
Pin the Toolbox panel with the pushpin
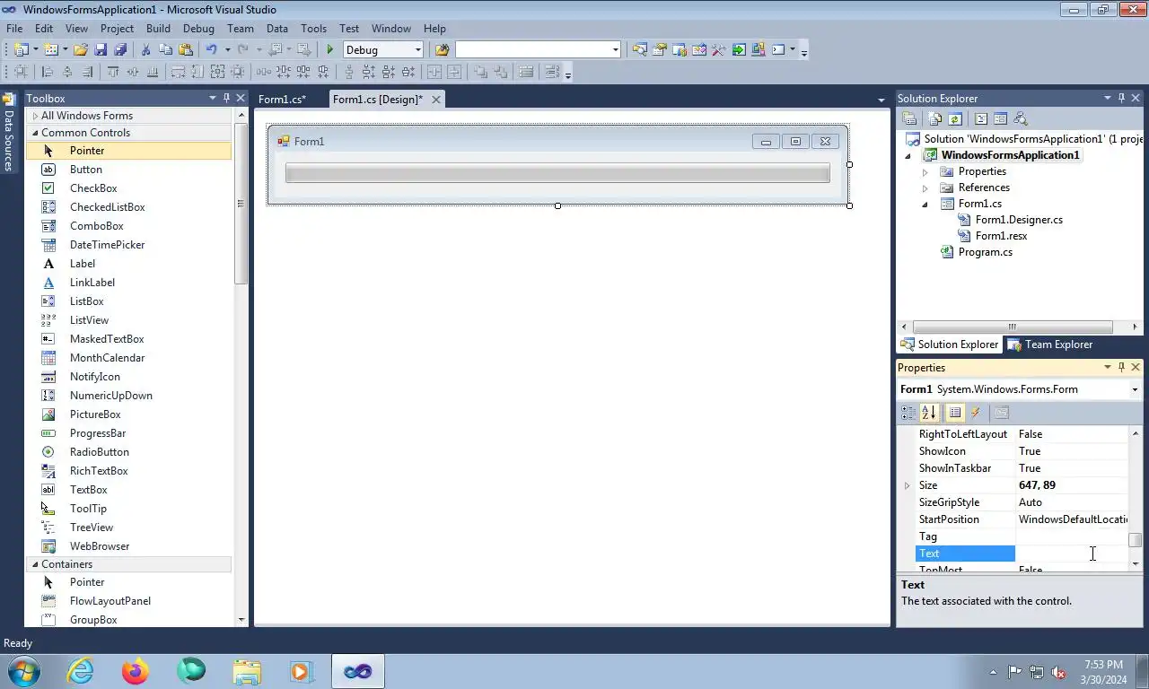click(x=226, y=98)
